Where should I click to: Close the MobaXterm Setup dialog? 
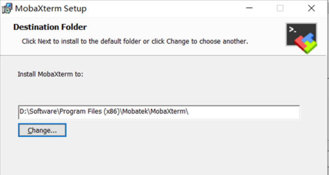[x=311, y=8]
